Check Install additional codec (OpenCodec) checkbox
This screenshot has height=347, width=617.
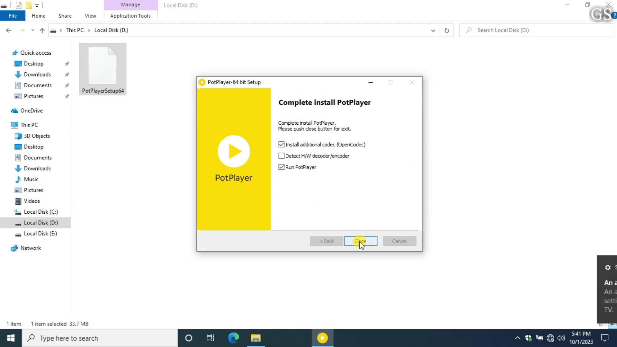click(282, 145)
